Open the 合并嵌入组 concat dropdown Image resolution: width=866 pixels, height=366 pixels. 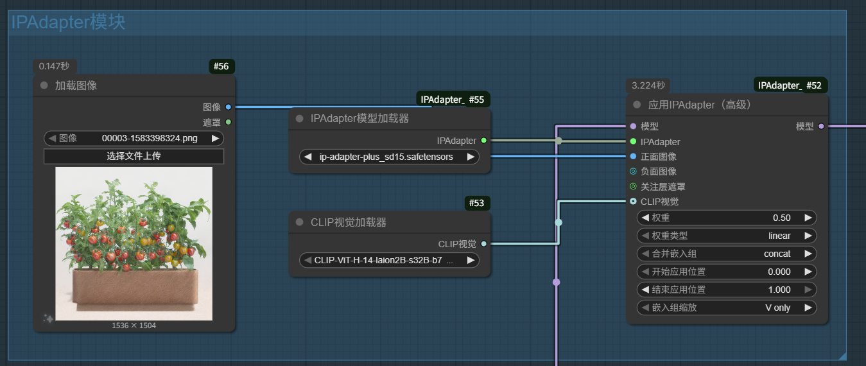(x=727, y=254)
